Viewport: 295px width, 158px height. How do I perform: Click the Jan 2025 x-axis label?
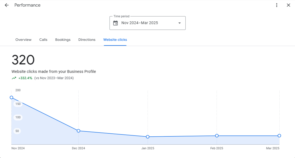coord(148,148)
